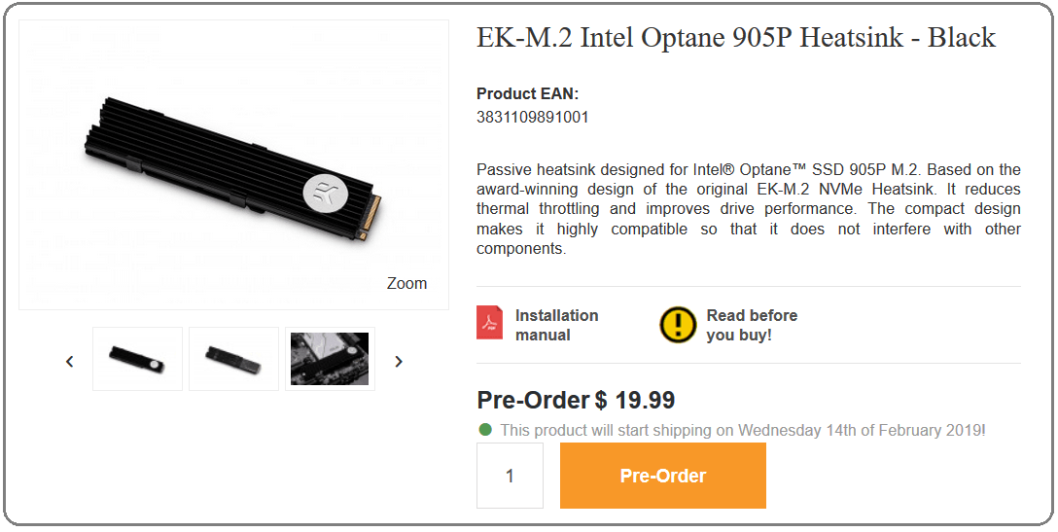
Task: Click the quantity input field
Action: 510,476
